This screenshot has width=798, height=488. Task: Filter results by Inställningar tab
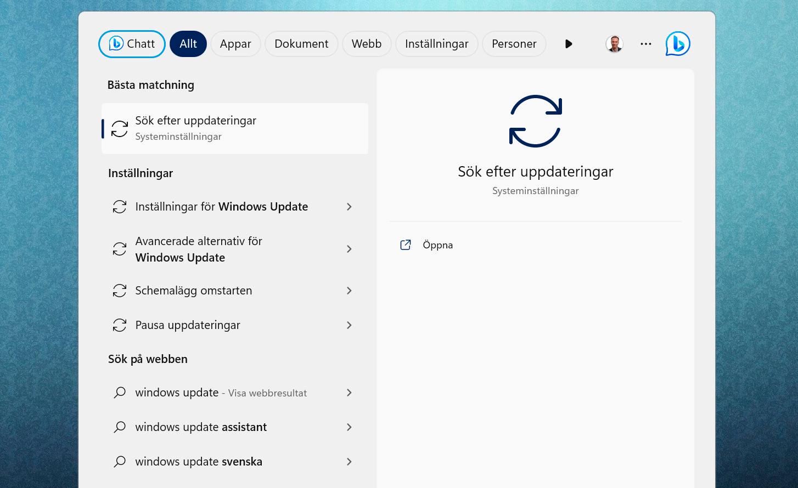pyautogui.click(x=437, y=44)
